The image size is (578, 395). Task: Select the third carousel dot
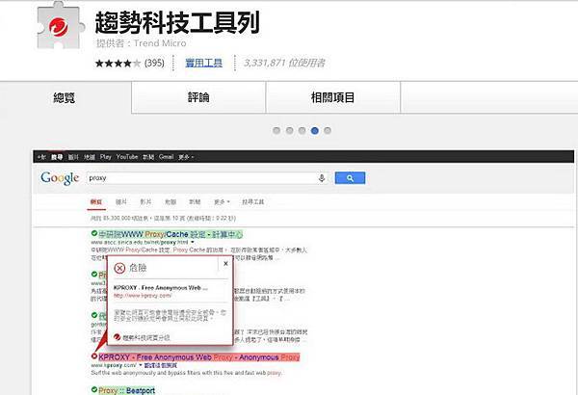302,131
